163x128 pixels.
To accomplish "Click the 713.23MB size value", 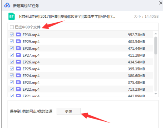I will [x=136, y=89].
